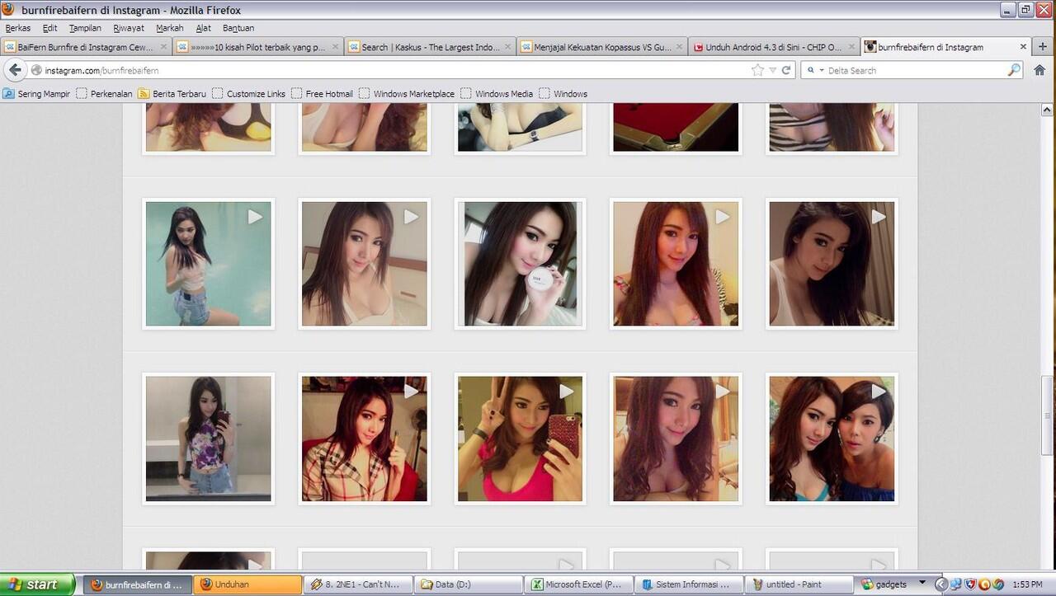Go to the Firefox Home page icon

1039,70
